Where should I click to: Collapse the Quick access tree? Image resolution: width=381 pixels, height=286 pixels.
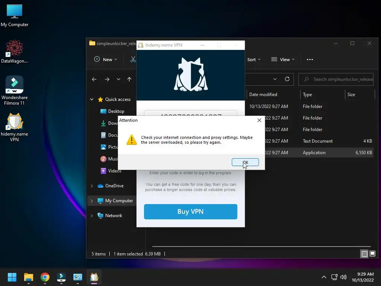(x=92, y=99)
